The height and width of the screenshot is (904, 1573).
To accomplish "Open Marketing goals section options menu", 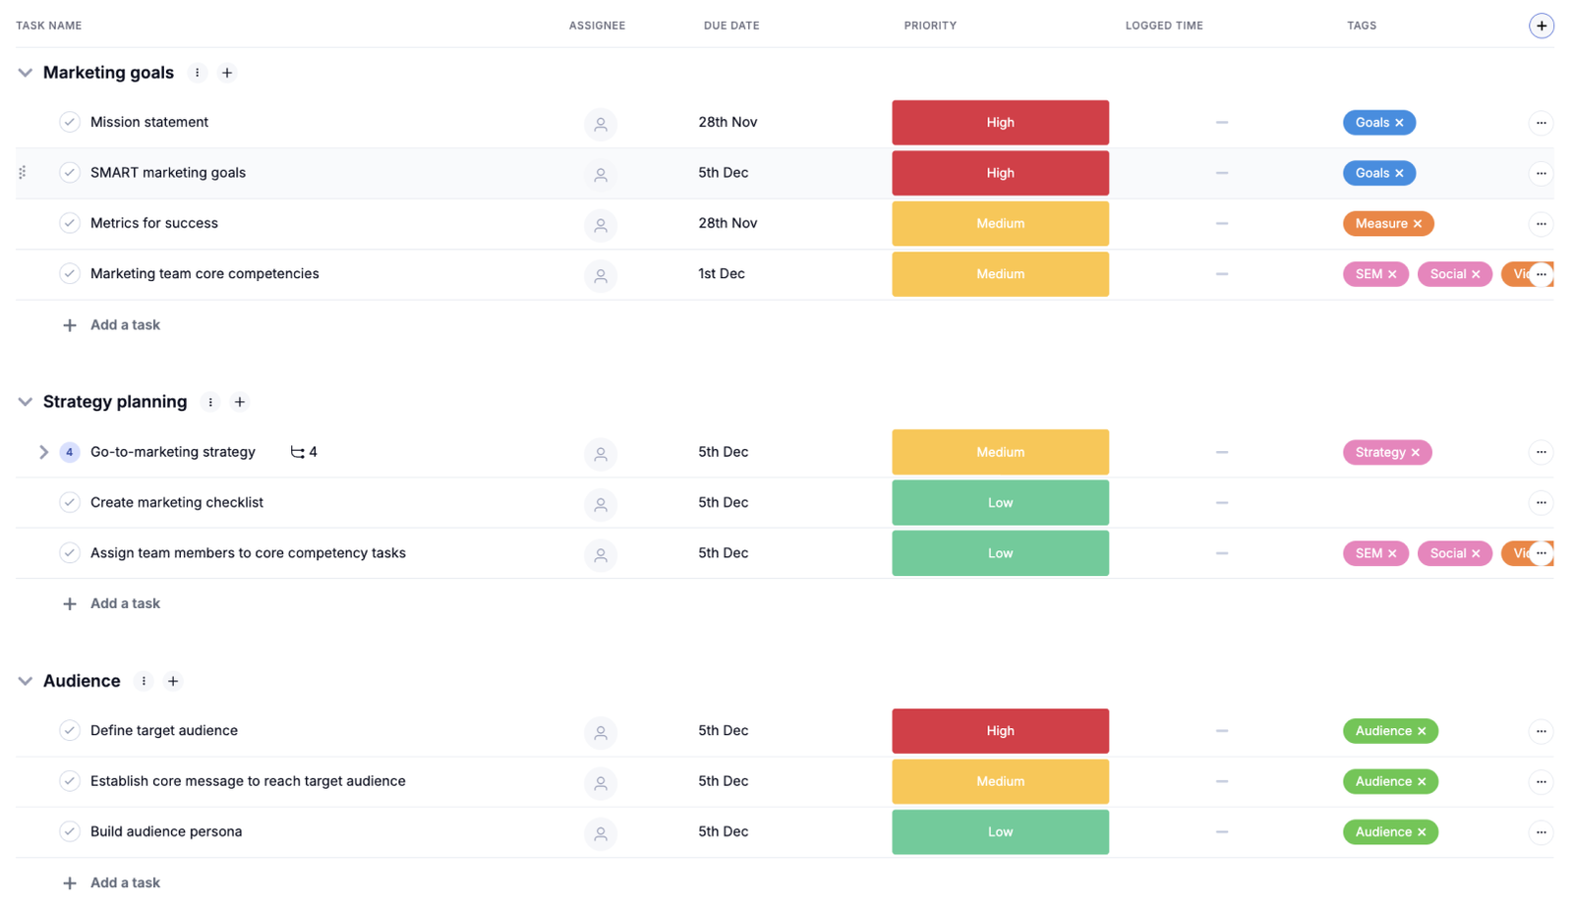I will click(198, 73).
